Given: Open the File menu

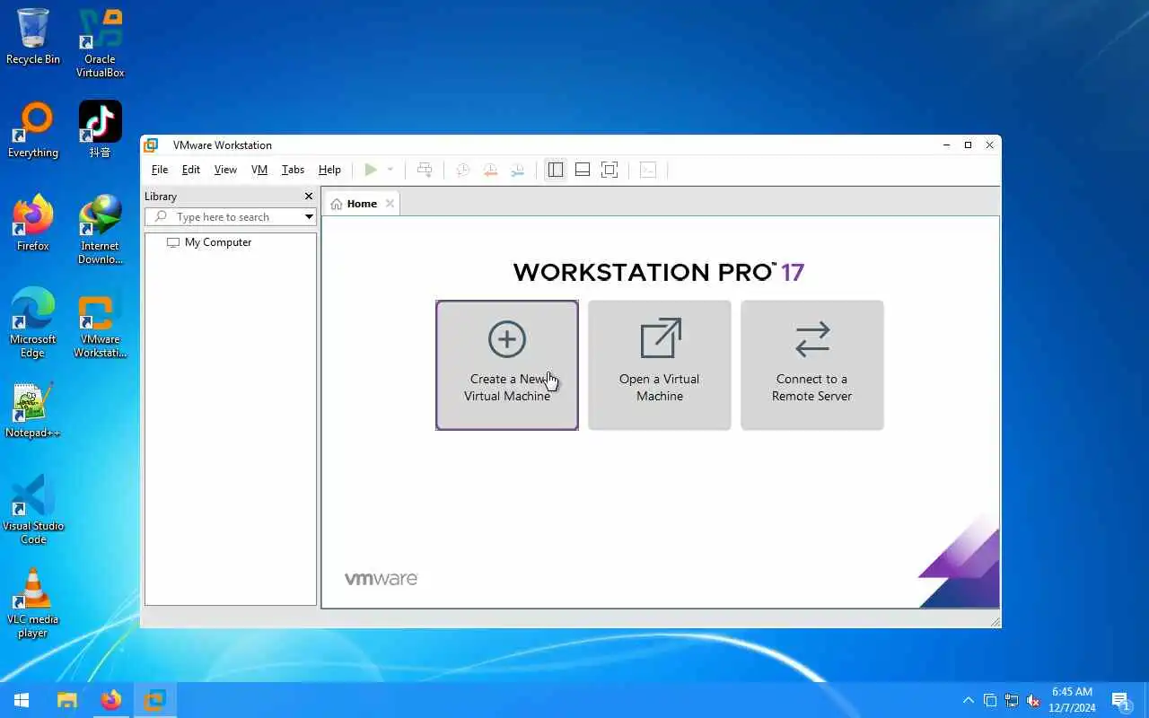Looking at the screenshot, I should click(x=160, y=170).
